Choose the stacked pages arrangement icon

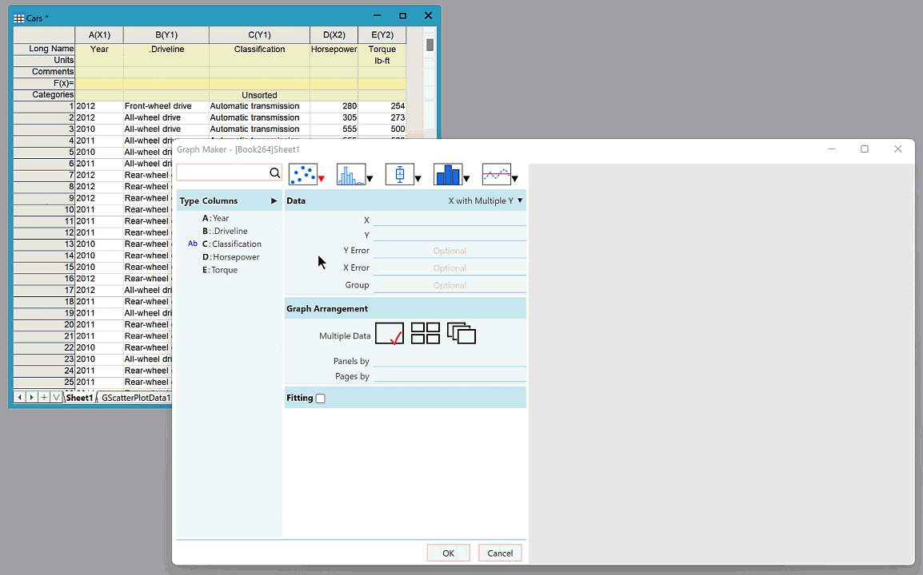[461, 334]
